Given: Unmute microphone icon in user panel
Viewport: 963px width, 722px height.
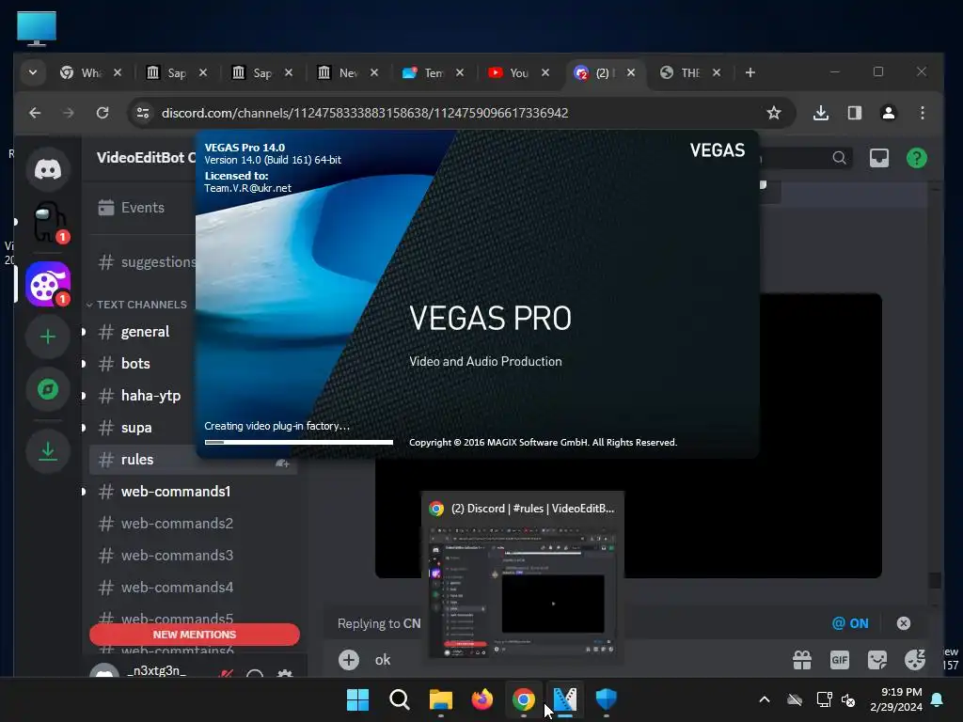Looking at the screenshot, I should 226,674.
